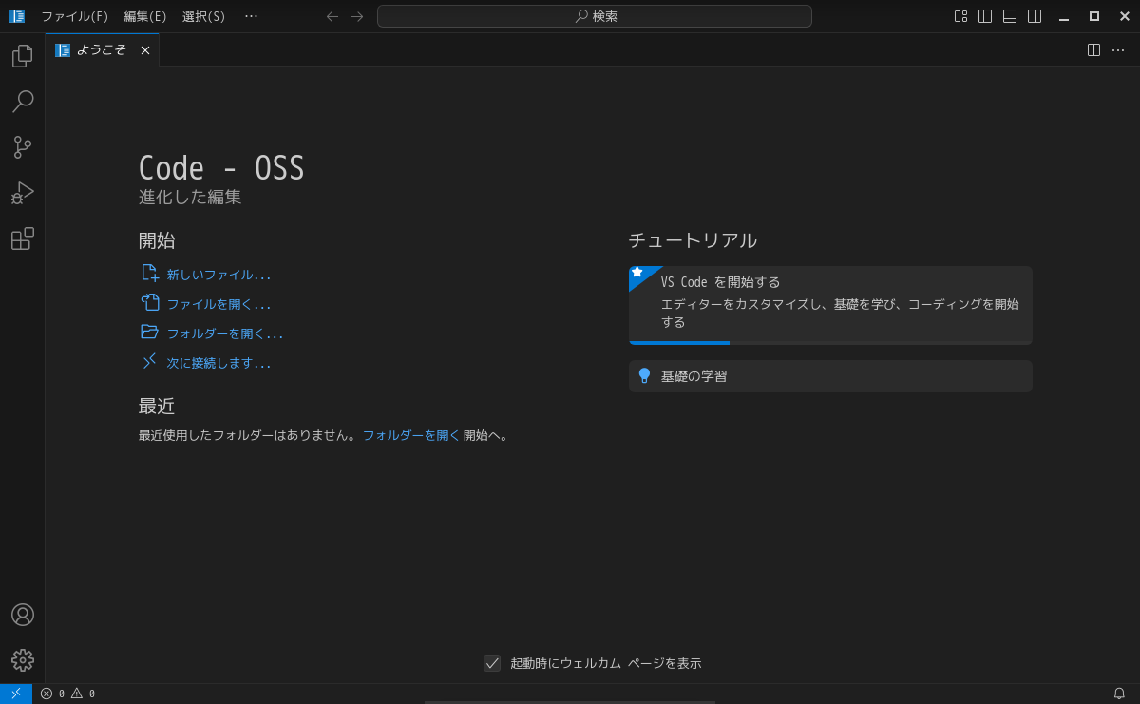Open the Extensions view

(23, 238)
